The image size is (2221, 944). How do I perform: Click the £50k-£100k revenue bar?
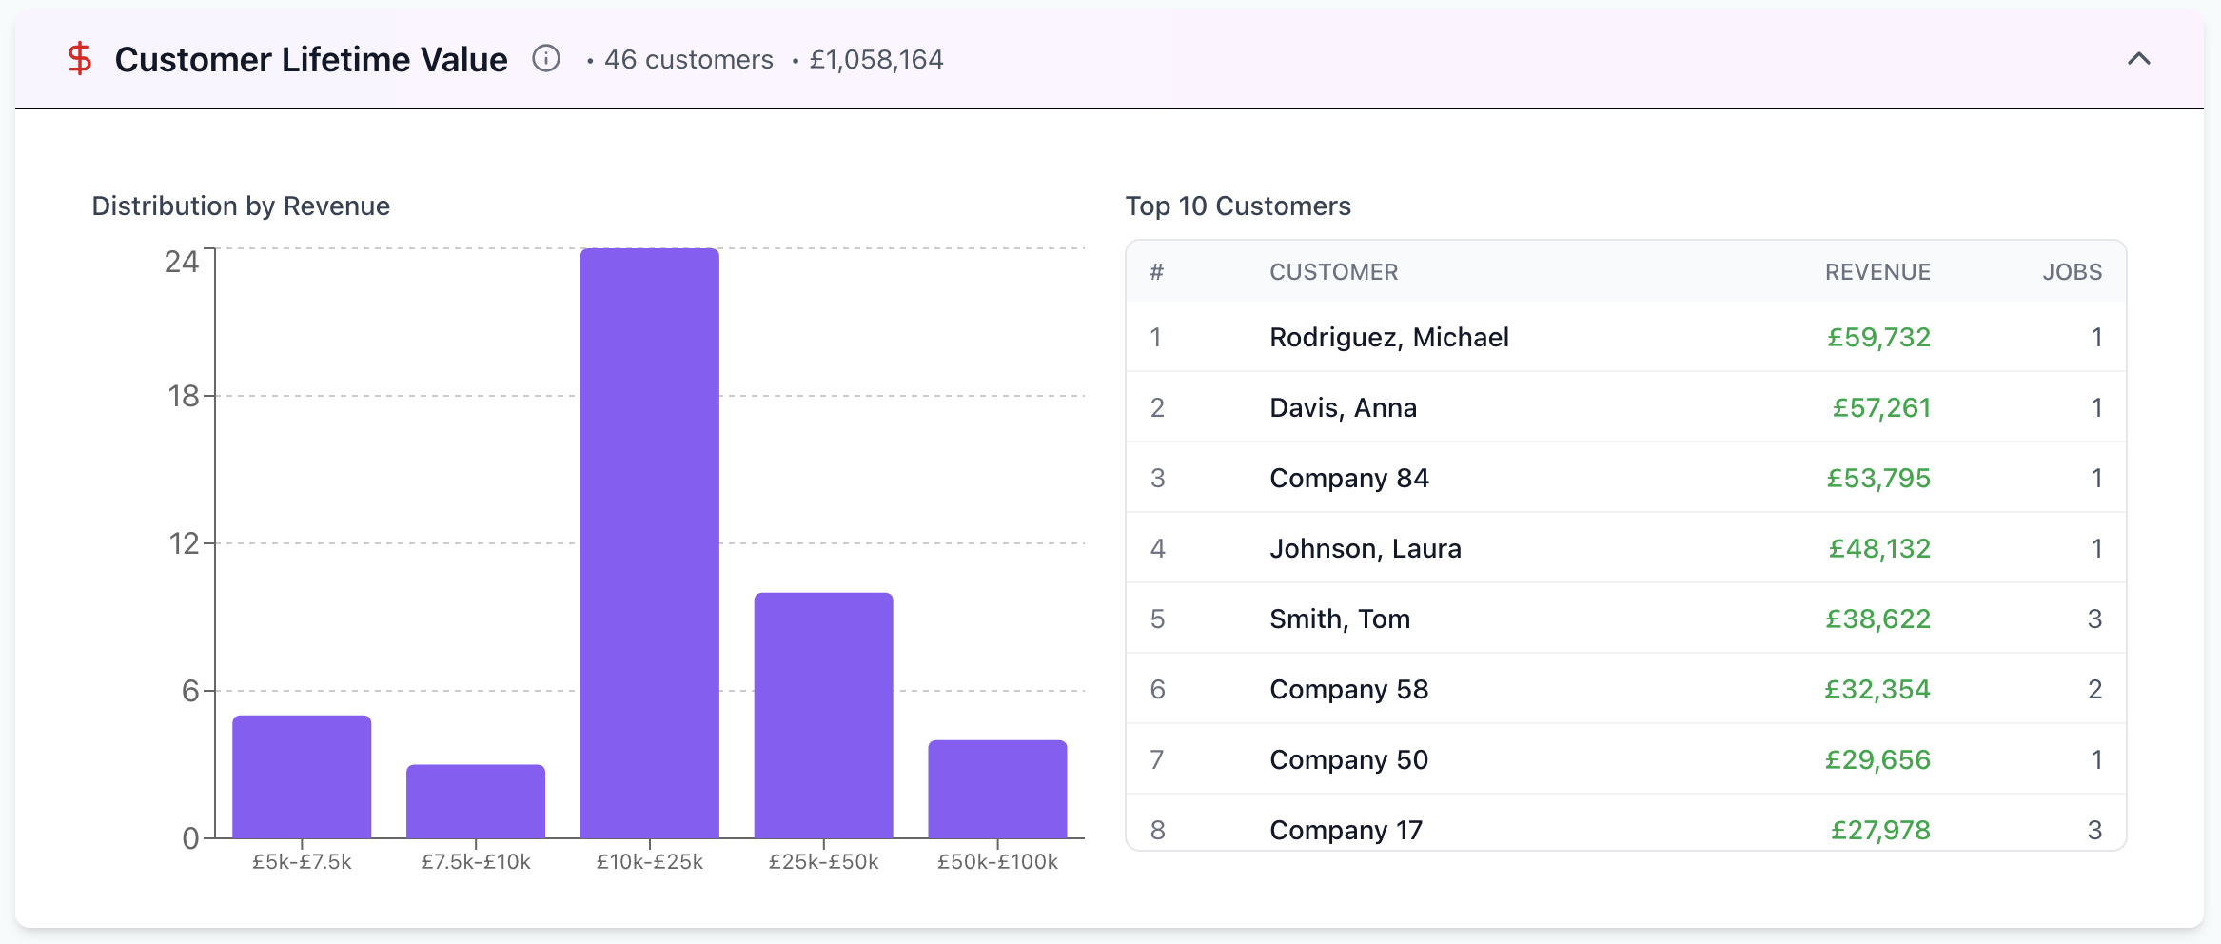[997, 789]
